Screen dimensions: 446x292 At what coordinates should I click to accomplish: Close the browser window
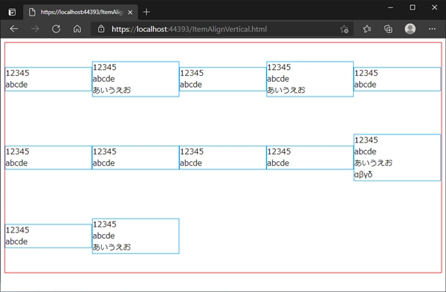click(x=434, y=7)
